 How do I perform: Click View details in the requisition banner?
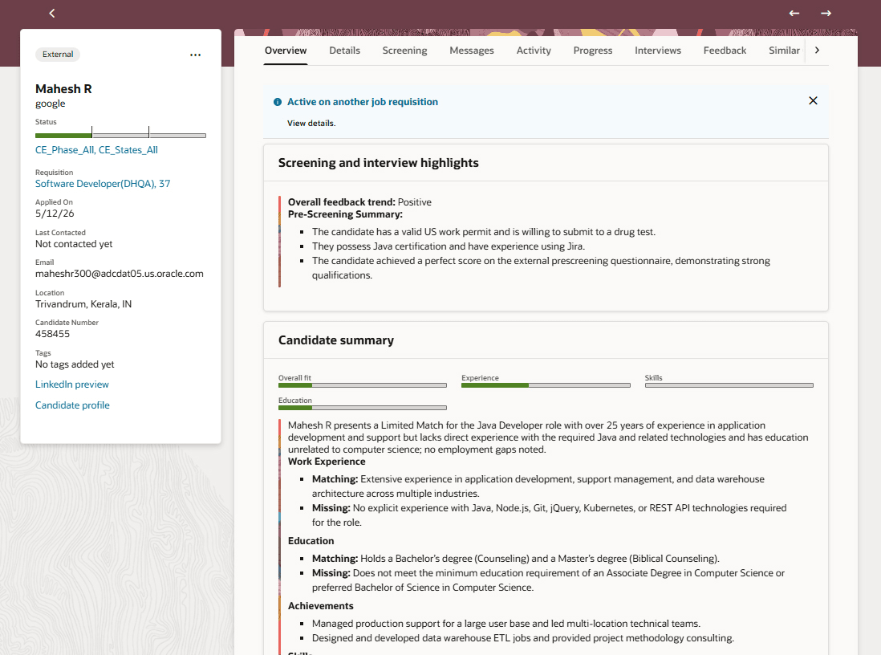311,123
